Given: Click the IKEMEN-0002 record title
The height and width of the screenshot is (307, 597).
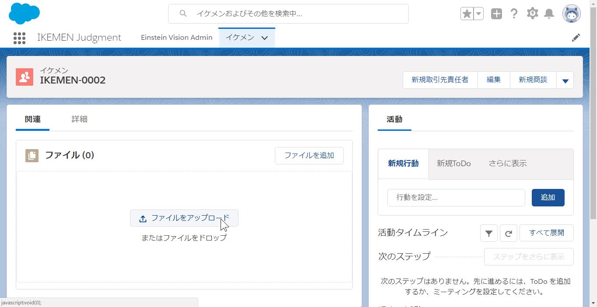Looking at the screenshot, I should pyautogui.click(x=73, y=80).
